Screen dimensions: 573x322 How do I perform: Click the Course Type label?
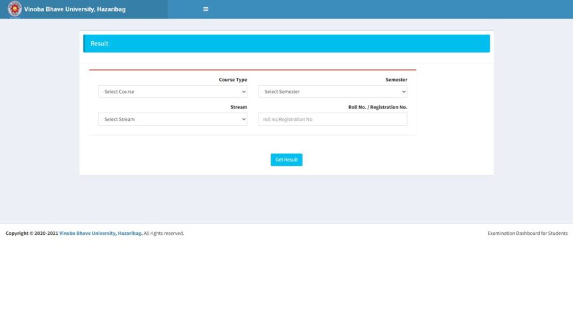point(233,80)
